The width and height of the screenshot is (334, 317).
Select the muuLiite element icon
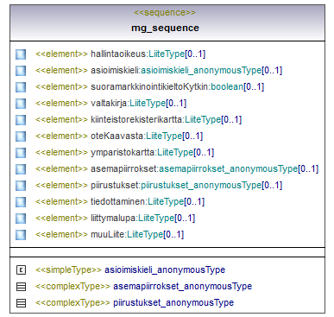(21, 235)
